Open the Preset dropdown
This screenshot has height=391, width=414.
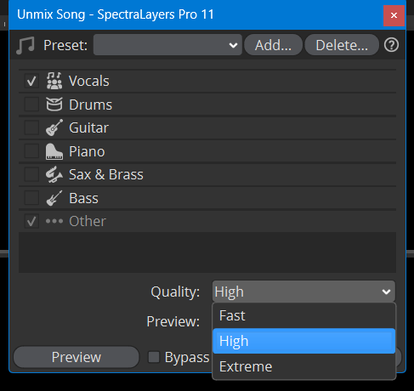(x=167, y=45)
